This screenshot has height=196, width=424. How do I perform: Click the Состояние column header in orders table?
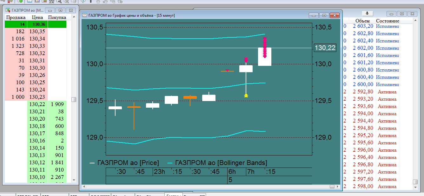coord(388,21)
